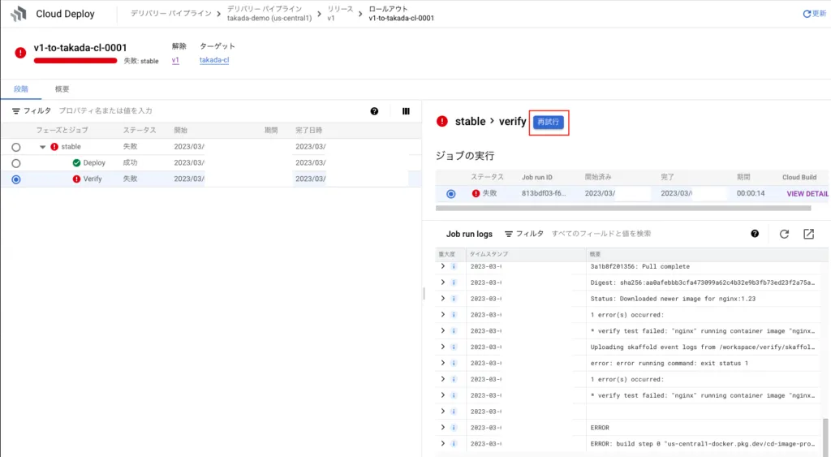This screenshot has height=457, width=831.
Task: Open the Job run logs help icon
Action: pos(755,234)
